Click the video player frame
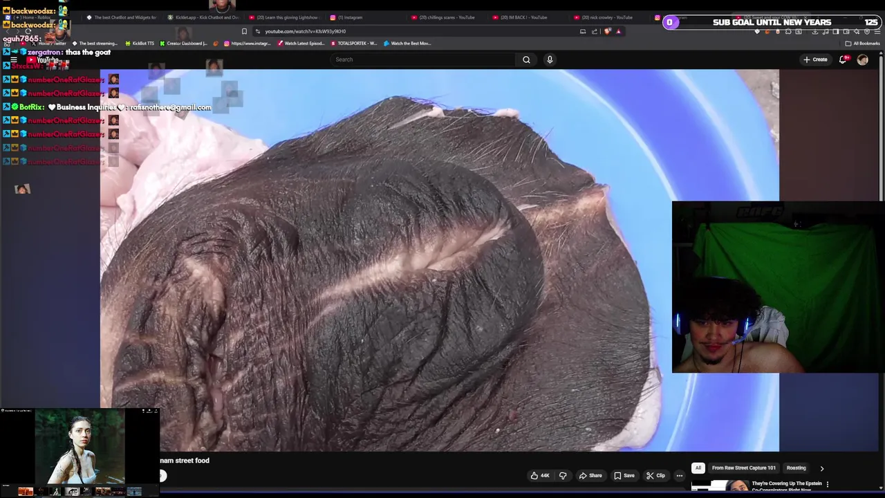This screenshot has height=498, width=885. pos(439,260)
